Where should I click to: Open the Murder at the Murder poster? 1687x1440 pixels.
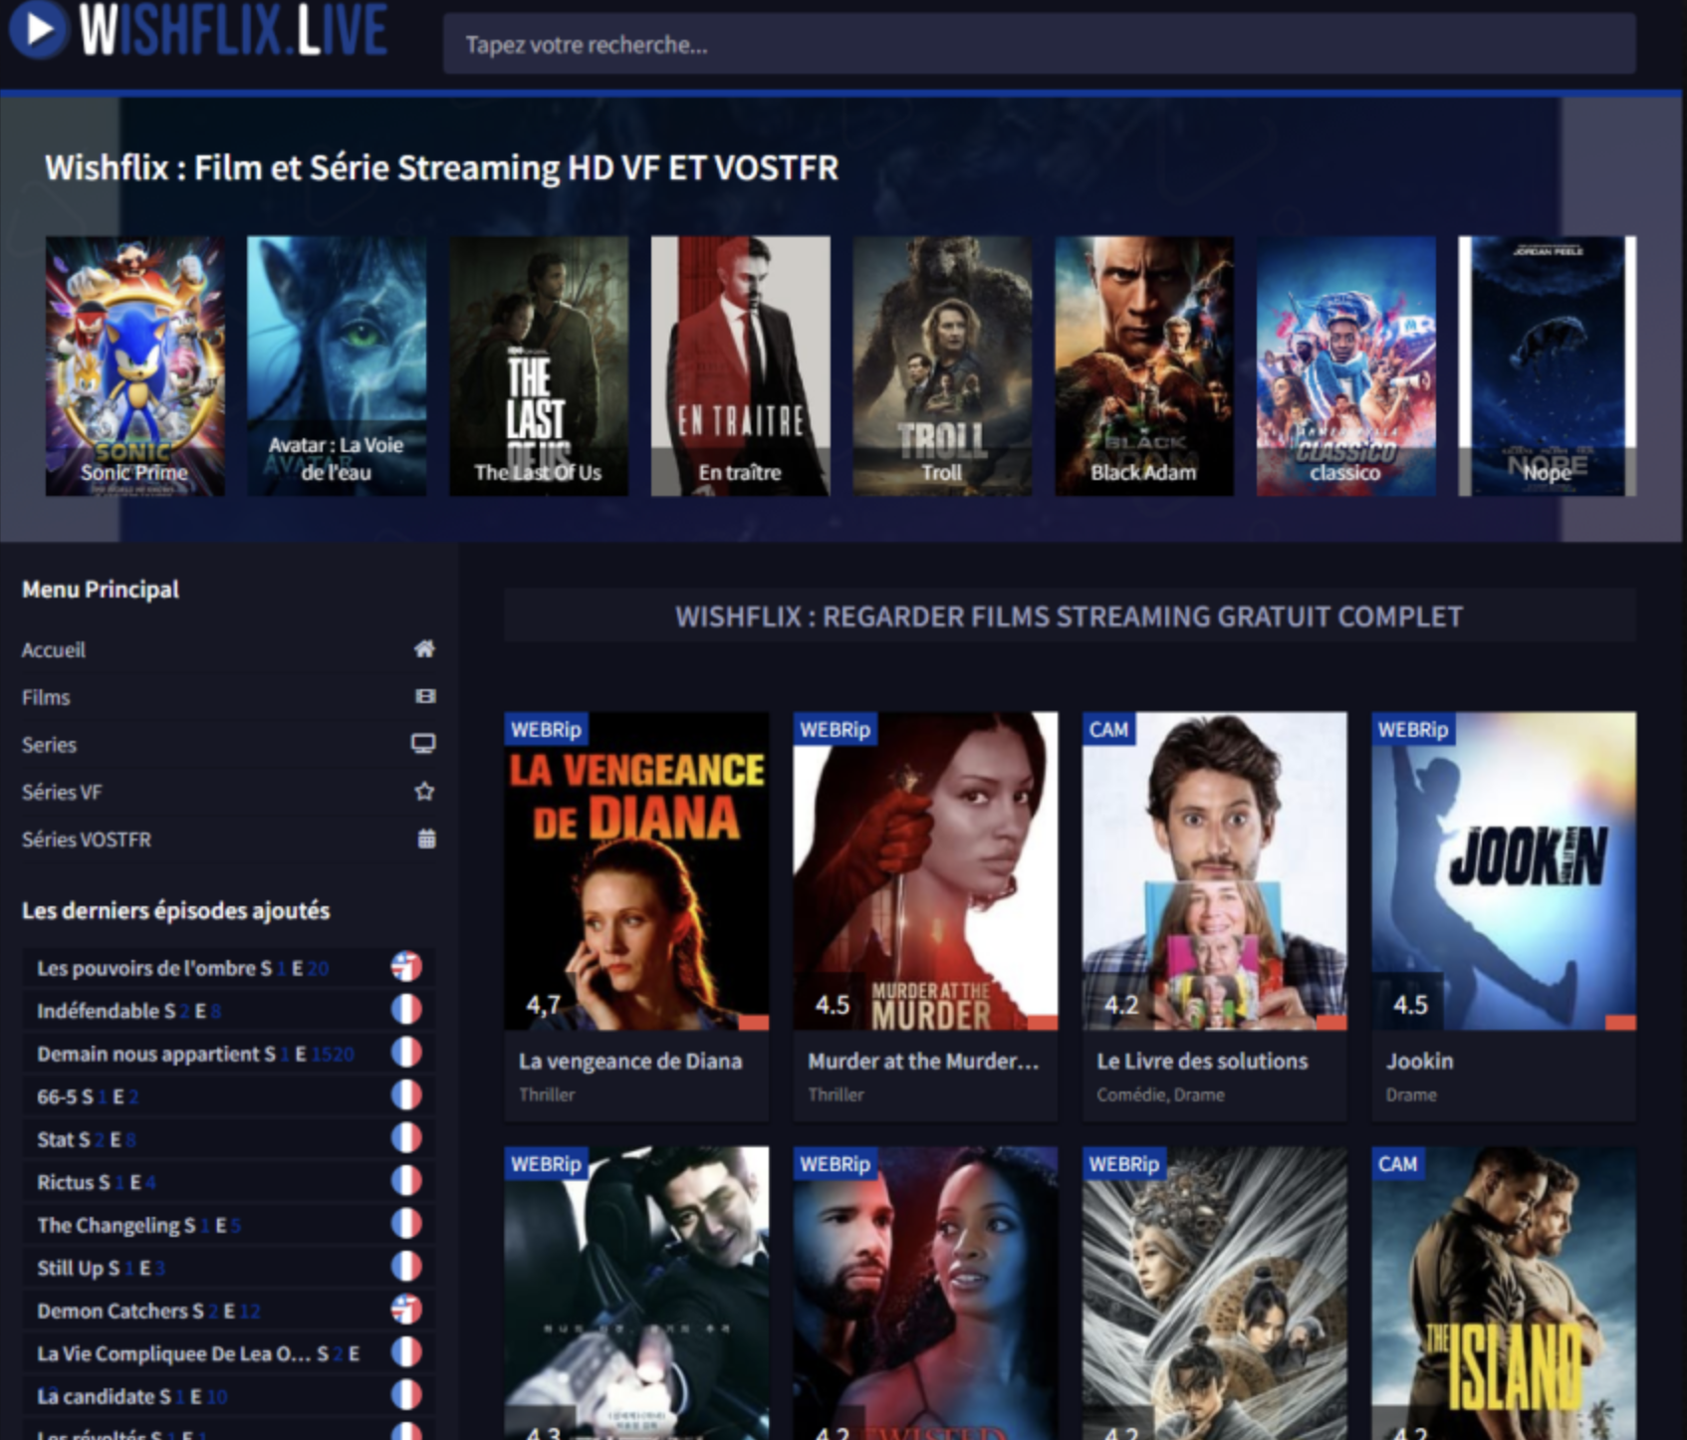(x=925, y=870)
